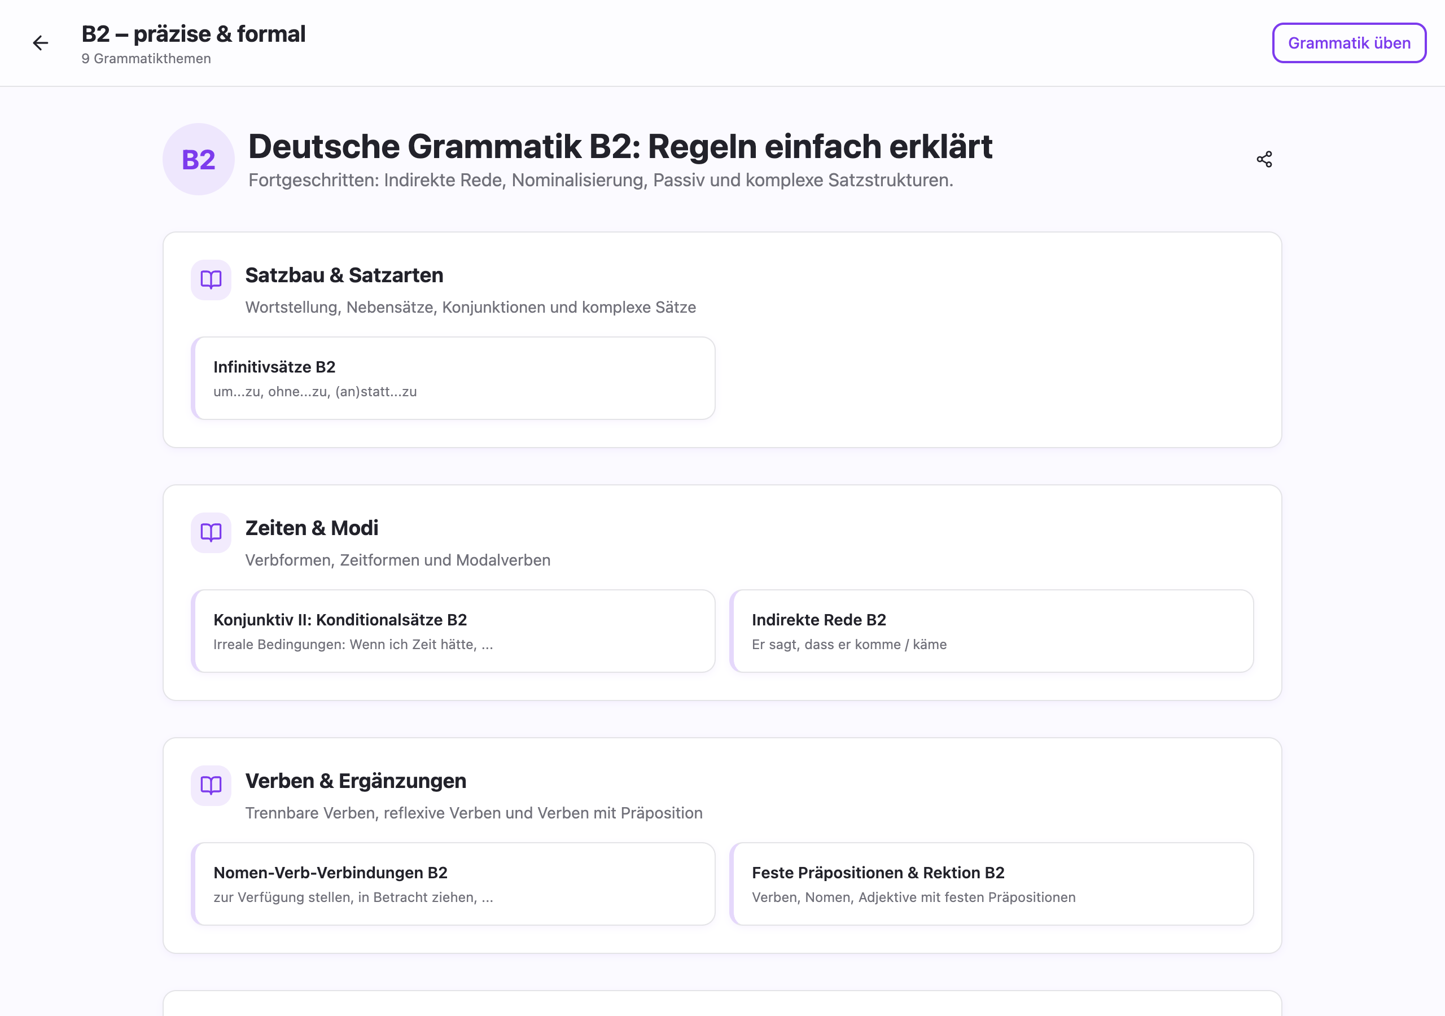Select the purple B2 level badge

click(x=198, y=159)
